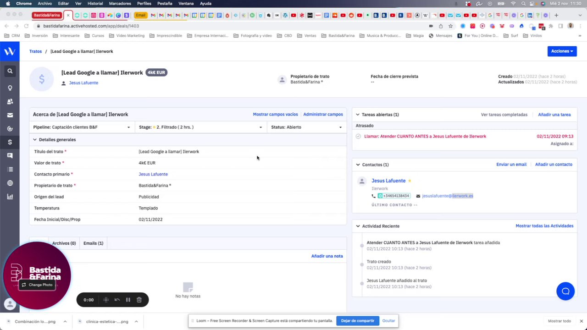The width and height of the screenshot is (587, 330).
Task: Reload the page in Chrome
Action: coord(26,26)
